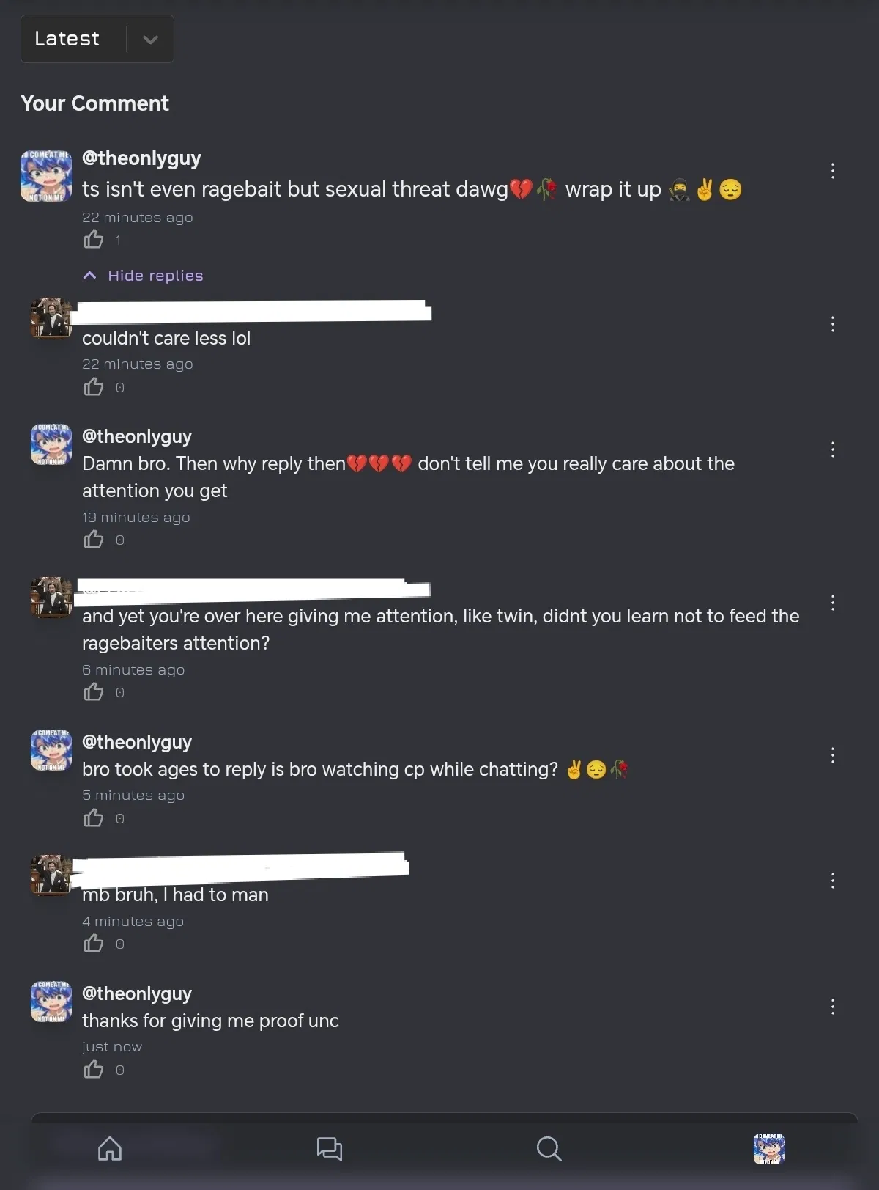Open three-dot menu on 'thanks for giving me proof' reply
The image size is (879, 1190).
point(833,1007)
